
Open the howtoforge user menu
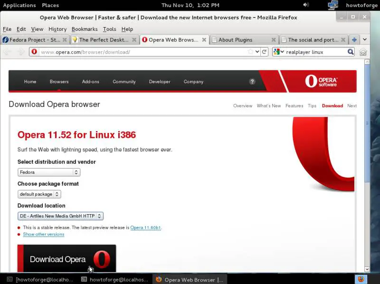(x=361, y=5)
